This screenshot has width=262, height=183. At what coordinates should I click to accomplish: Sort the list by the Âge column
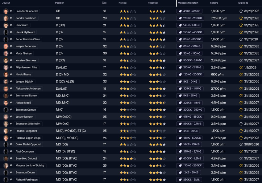pyautogui.click(x=104, y=3)
